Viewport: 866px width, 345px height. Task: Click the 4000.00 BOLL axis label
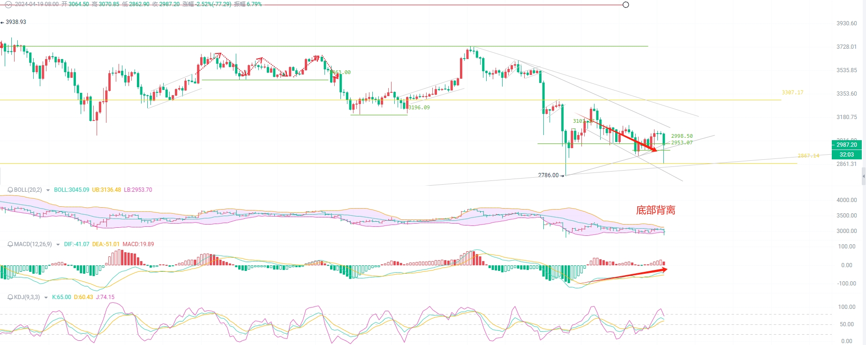(847, 200)
